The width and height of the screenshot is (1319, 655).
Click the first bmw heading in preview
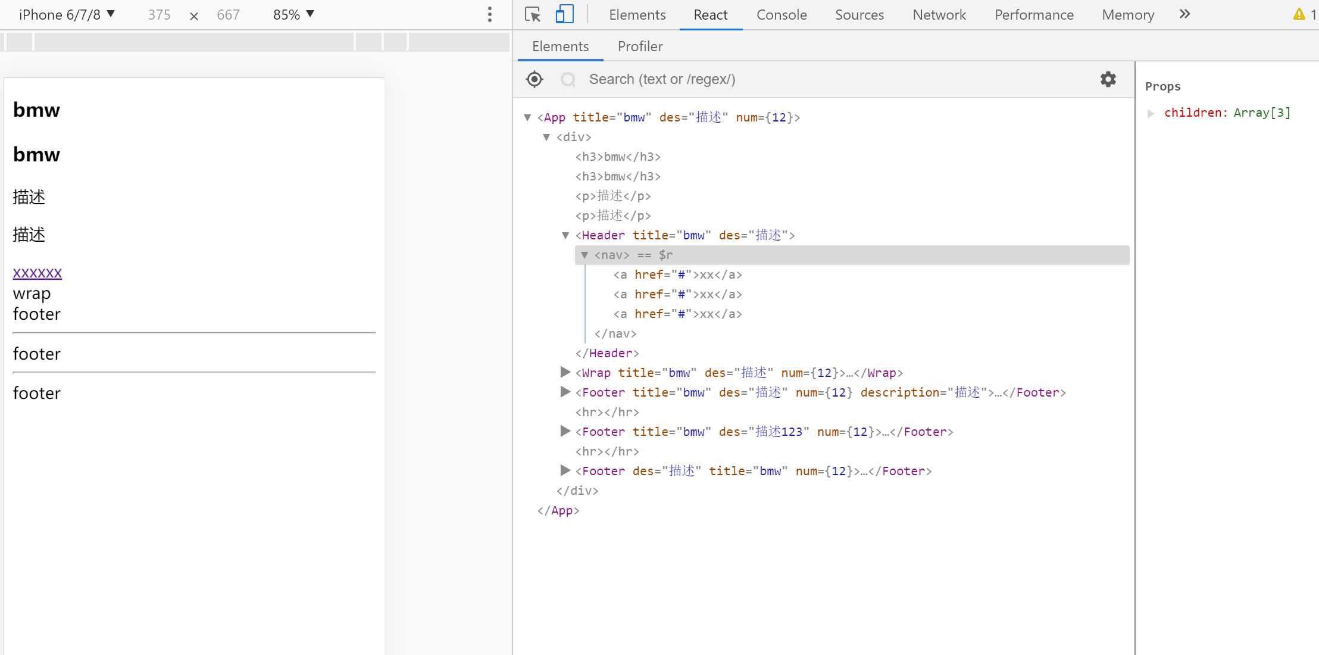point(36,110)
